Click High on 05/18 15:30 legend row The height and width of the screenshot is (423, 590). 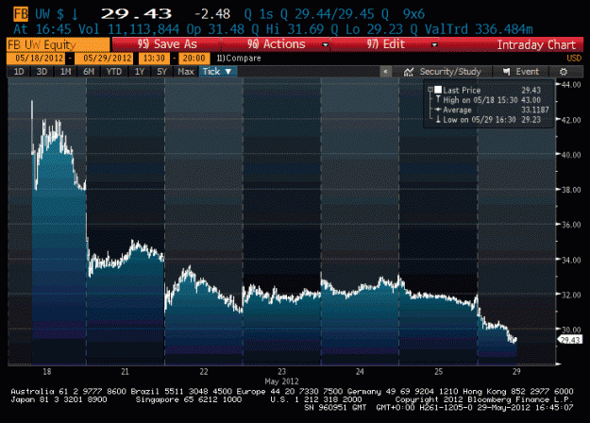click(488, 100)
